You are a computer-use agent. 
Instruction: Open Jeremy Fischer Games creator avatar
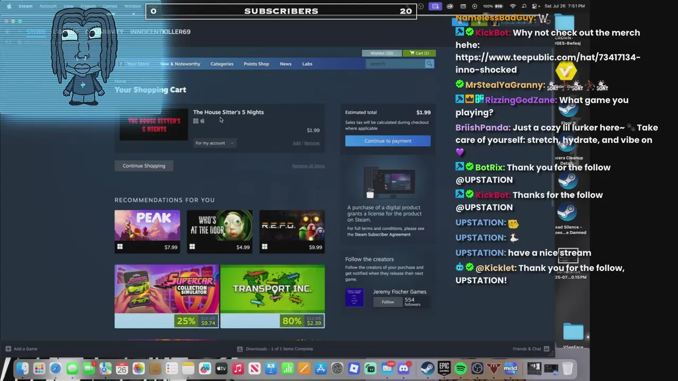pos(354,297)
